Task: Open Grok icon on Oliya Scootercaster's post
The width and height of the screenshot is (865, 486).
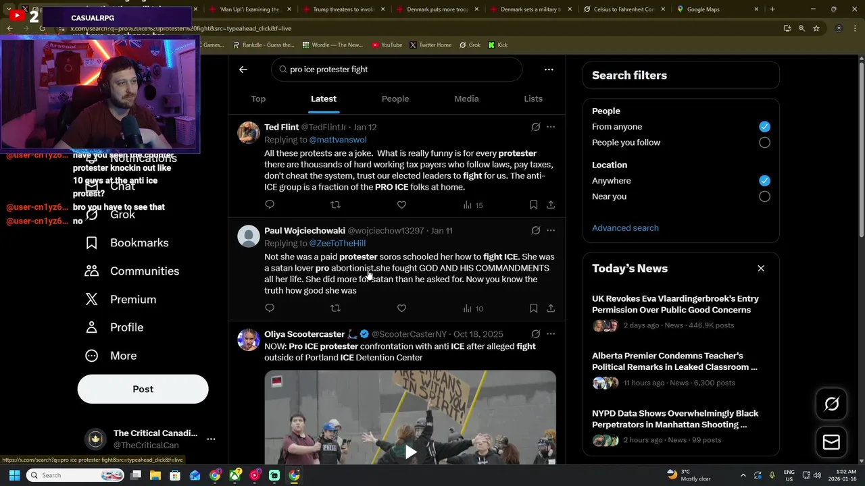Action: coord(536,333)
